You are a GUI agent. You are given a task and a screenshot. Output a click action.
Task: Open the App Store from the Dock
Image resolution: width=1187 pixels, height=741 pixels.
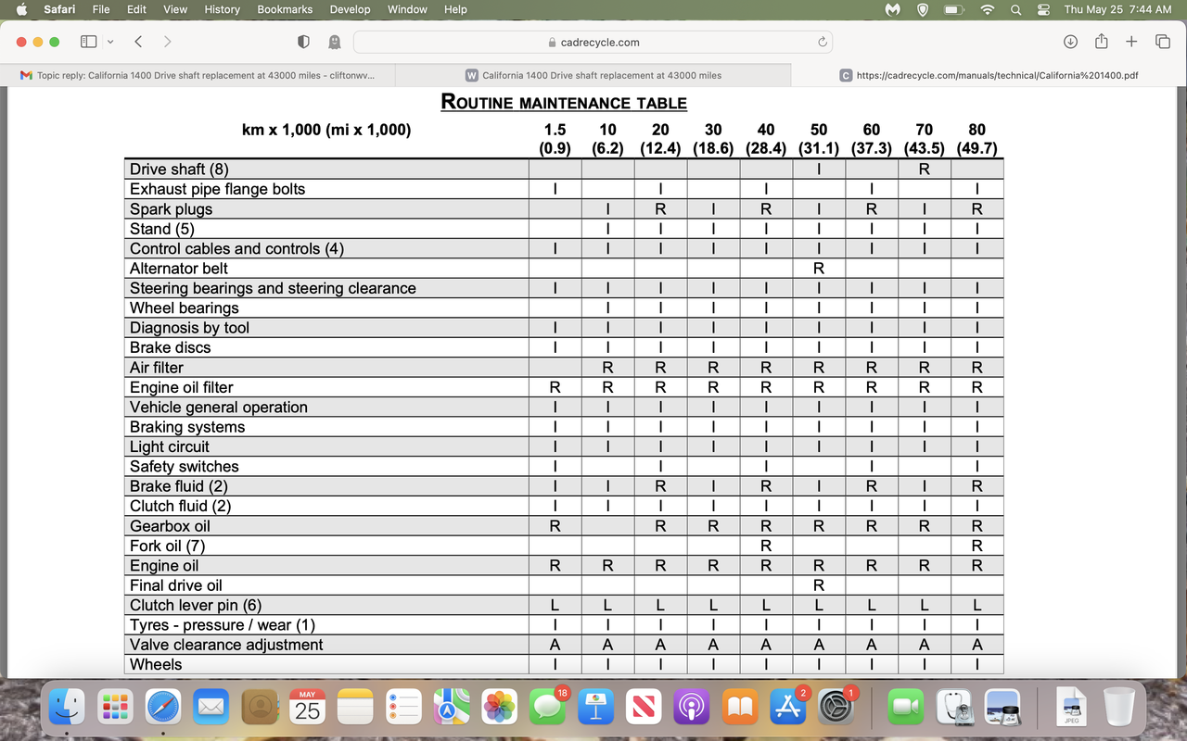[788, 709]
